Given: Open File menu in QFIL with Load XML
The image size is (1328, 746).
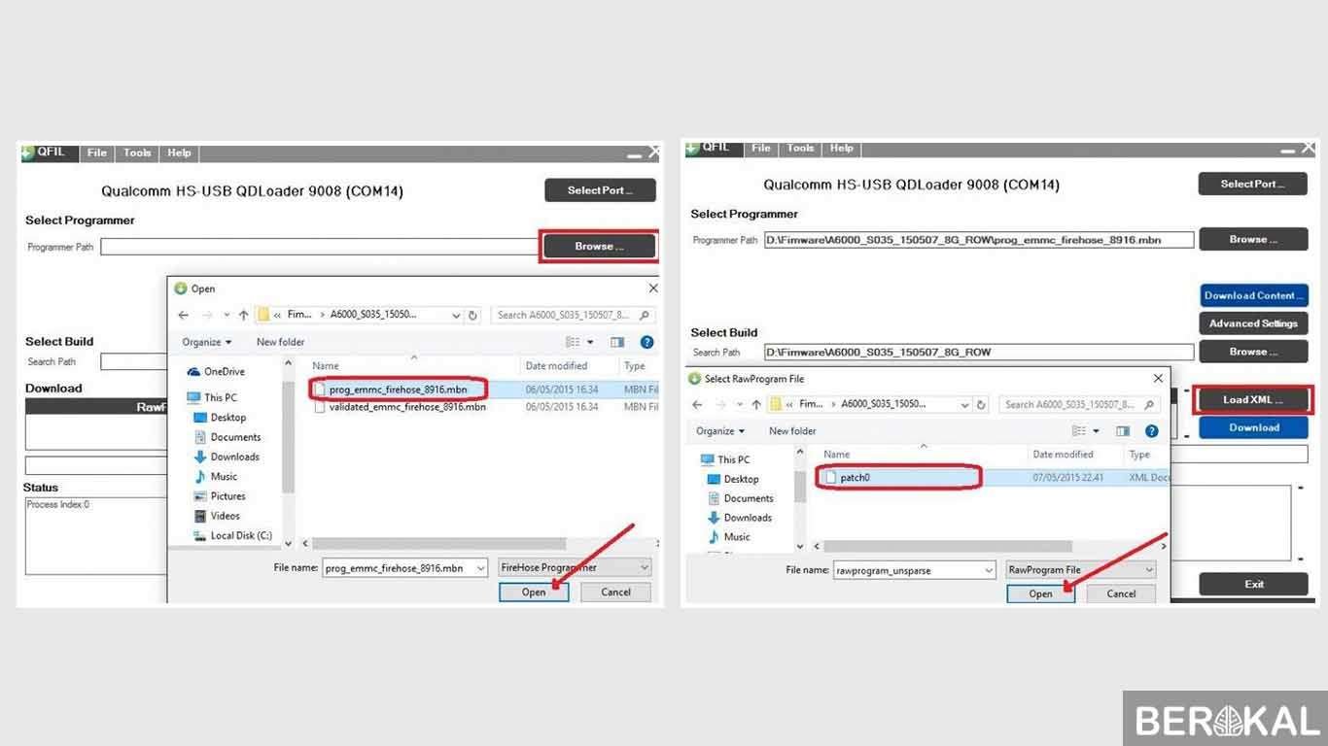Looking at the screenshot, I should [761, 148].
